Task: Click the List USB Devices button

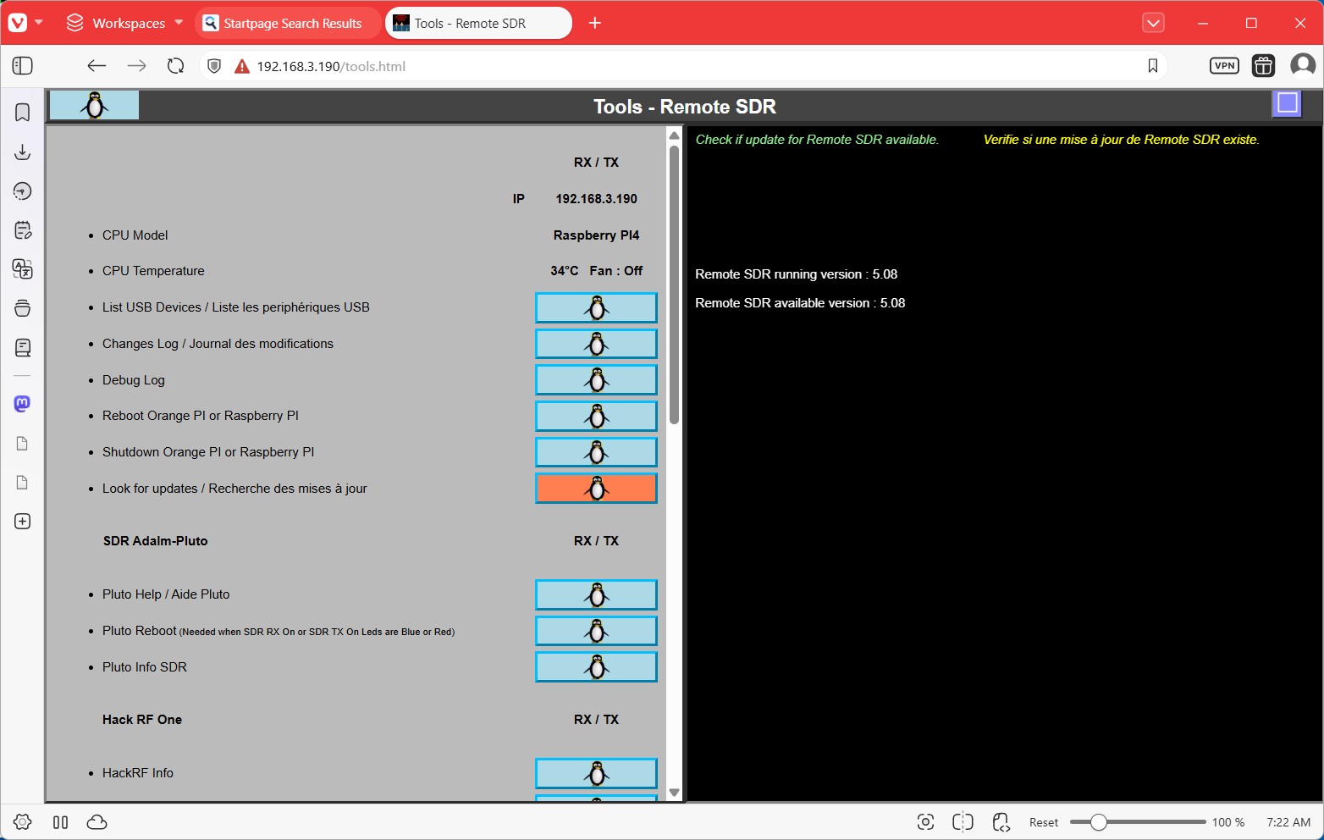Action: tap(596, 308)
